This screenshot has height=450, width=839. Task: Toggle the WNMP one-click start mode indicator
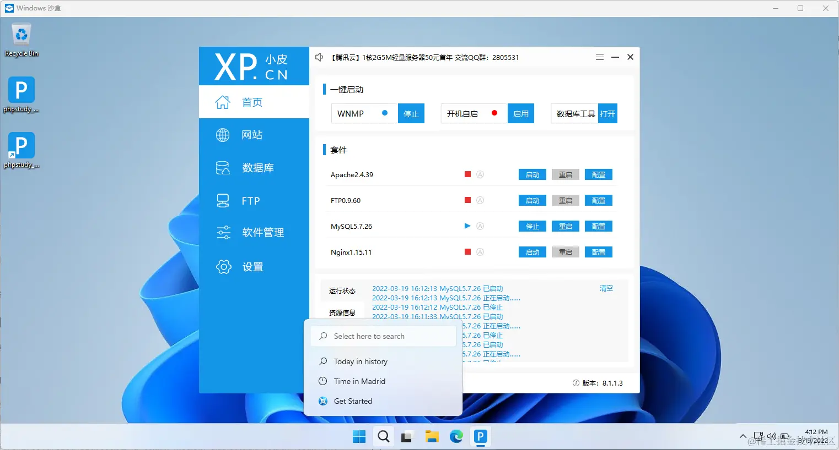(x=385, y=113)
